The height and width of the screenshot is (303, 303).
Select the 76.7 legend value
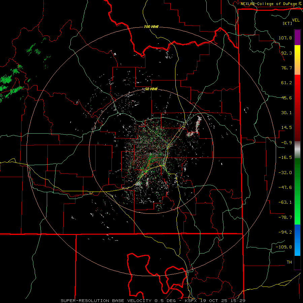coord(287,68)
